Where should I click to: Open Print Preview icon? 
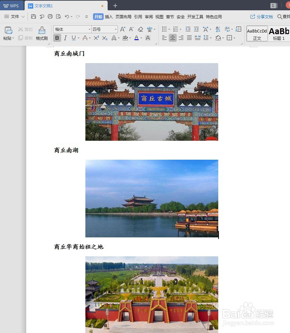click(x=58, y=17)
